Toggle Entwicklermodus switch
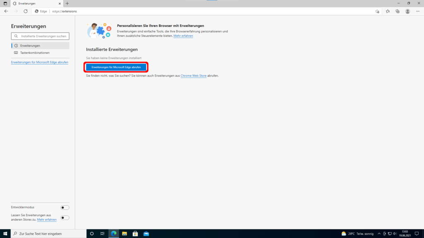Screen dimensions: 424x238 coord(65,207)
